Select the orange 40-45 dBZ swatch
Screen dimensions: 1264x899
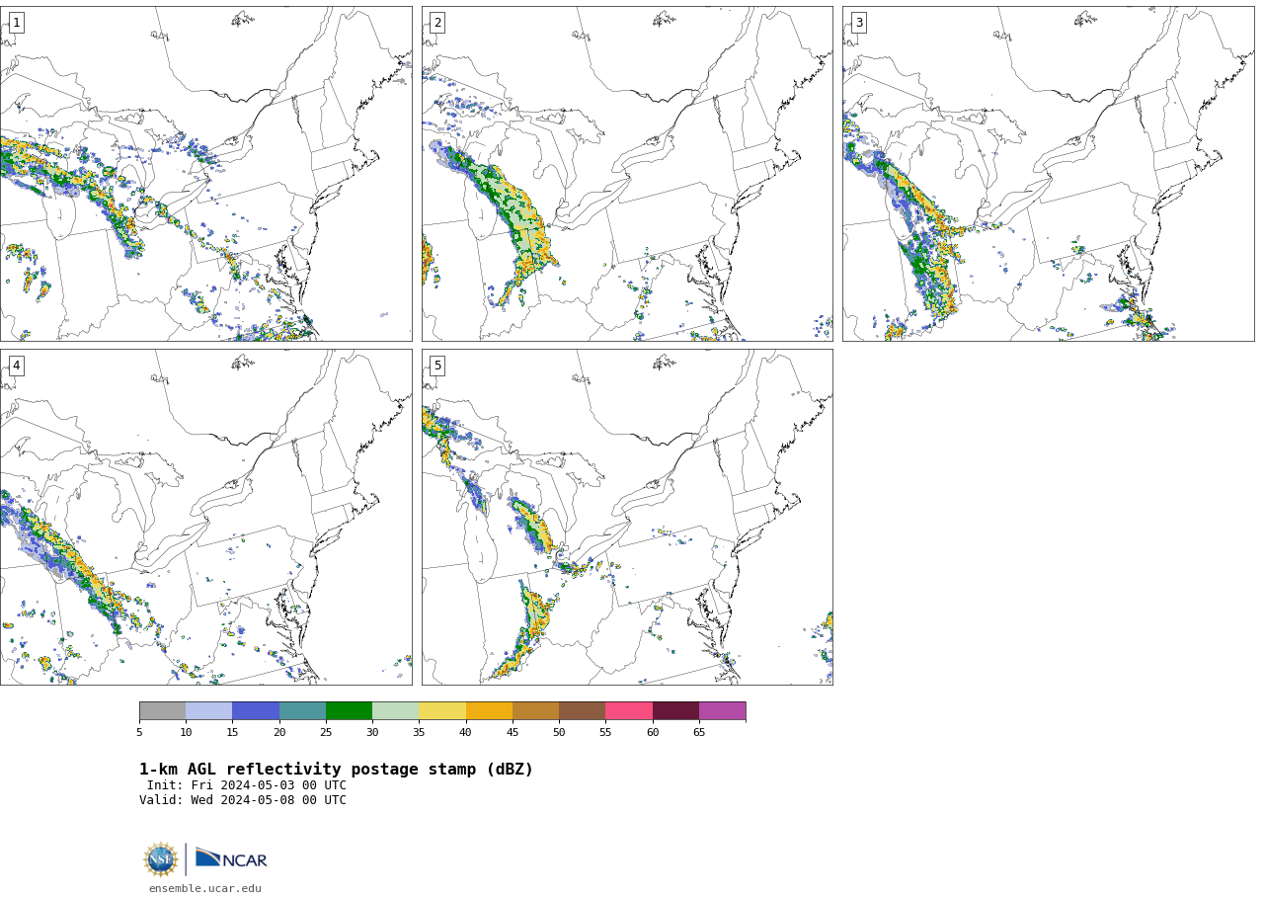[489, 711]
